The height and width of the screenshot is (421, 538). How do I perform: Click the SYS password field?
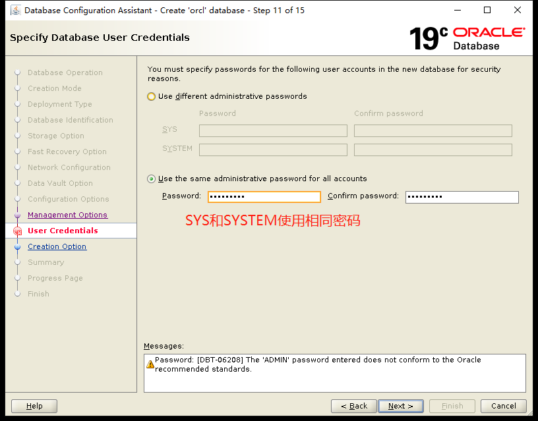273,130
